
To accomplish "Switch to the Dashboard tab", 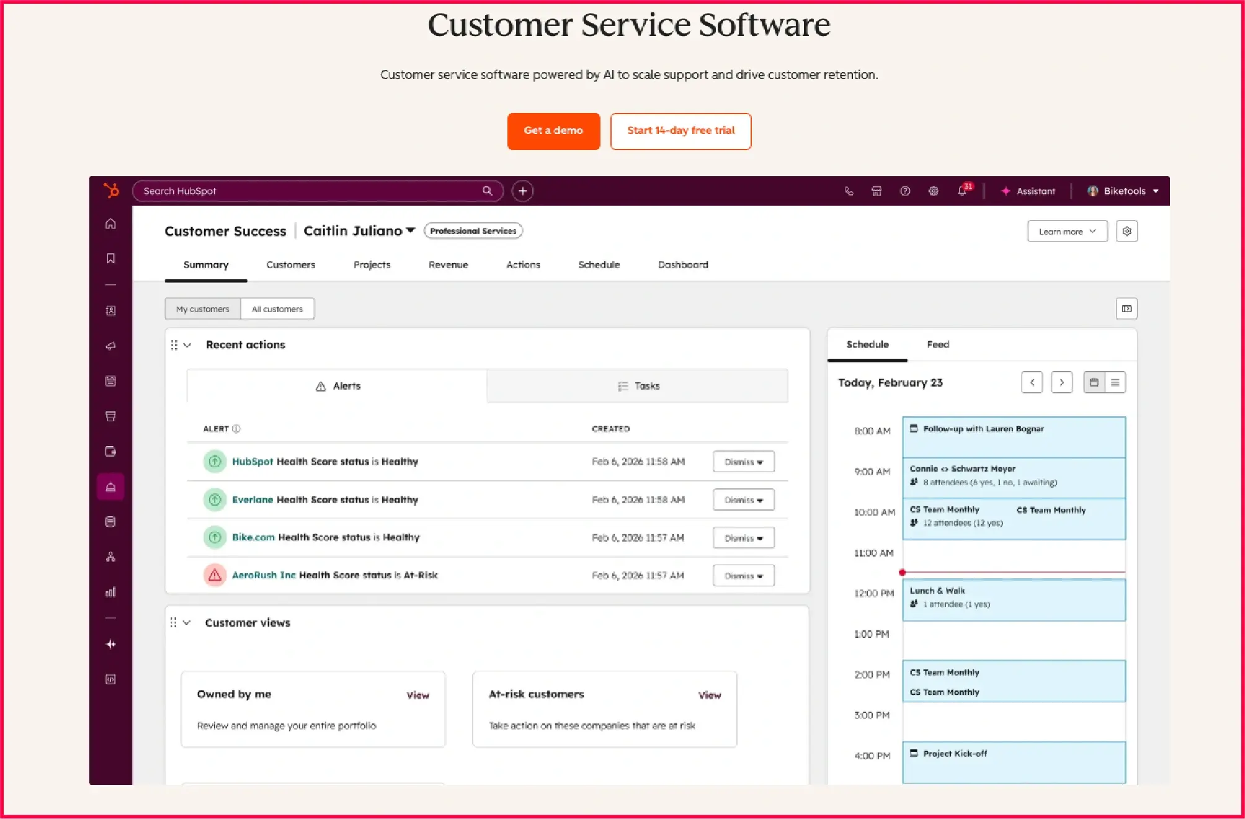I will point(683,265).
